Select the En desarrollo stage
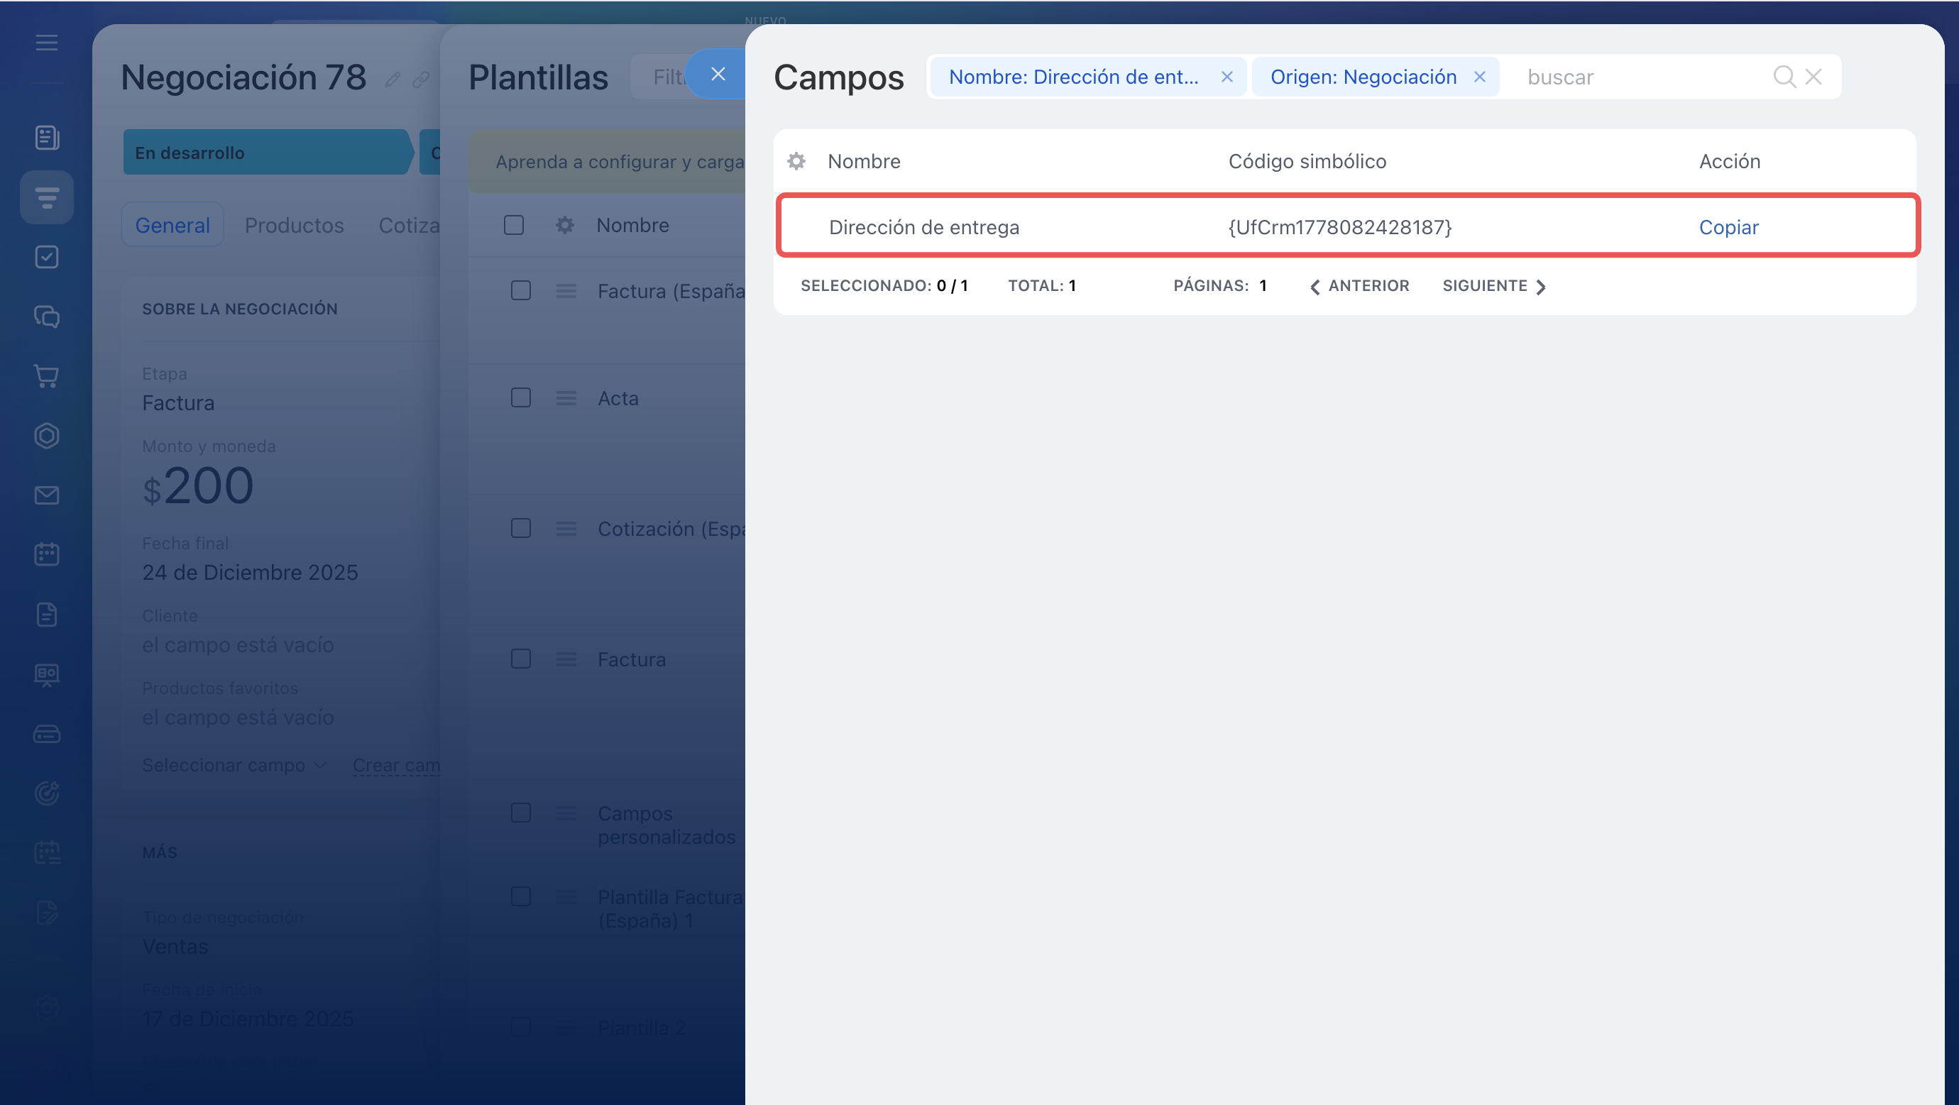 267,152
